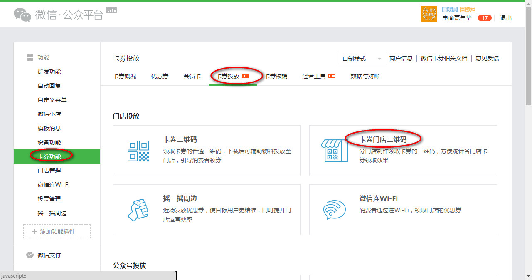This screenshot has width=532, height=280.
Task: Open 模板消息 in the sidebar
Action: [x=49, y=128]
